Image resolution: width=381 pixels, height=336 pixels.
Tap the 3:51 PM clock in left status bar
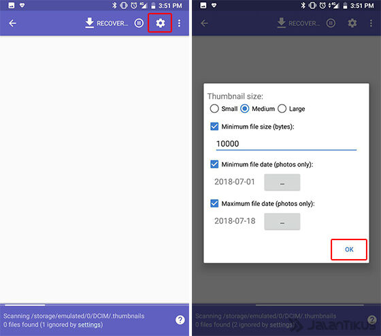(170, 5)
